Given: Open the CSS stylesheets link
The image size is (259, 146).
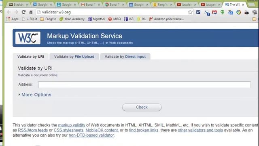Looking at the screenshot, I should (x=68, y=130).
